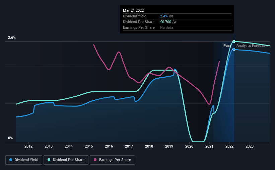Click the Analysts Forecasts label

[x=252, y=46]
